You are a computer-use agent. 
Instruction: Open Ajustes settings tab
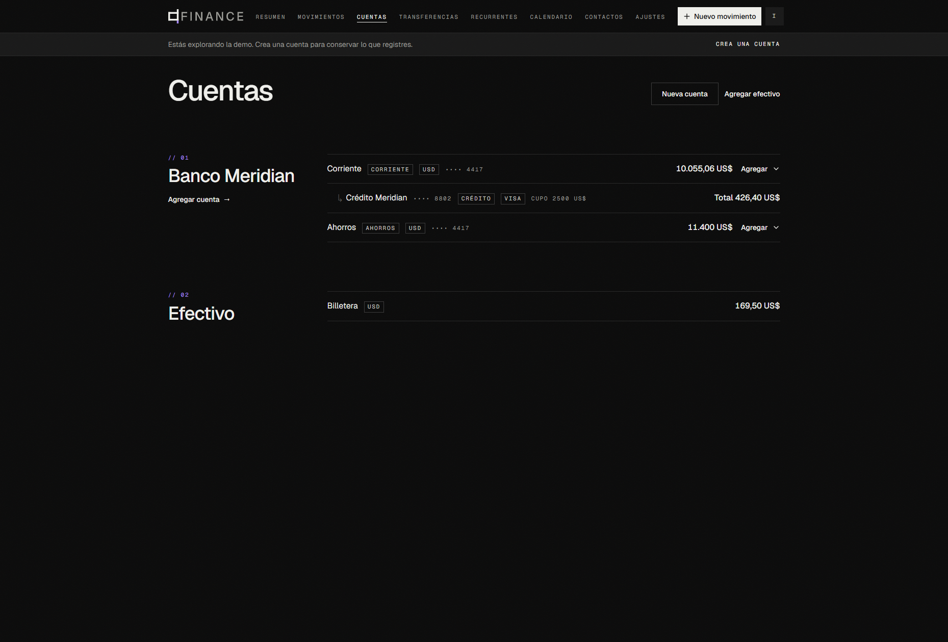click(x=650, y=17)
